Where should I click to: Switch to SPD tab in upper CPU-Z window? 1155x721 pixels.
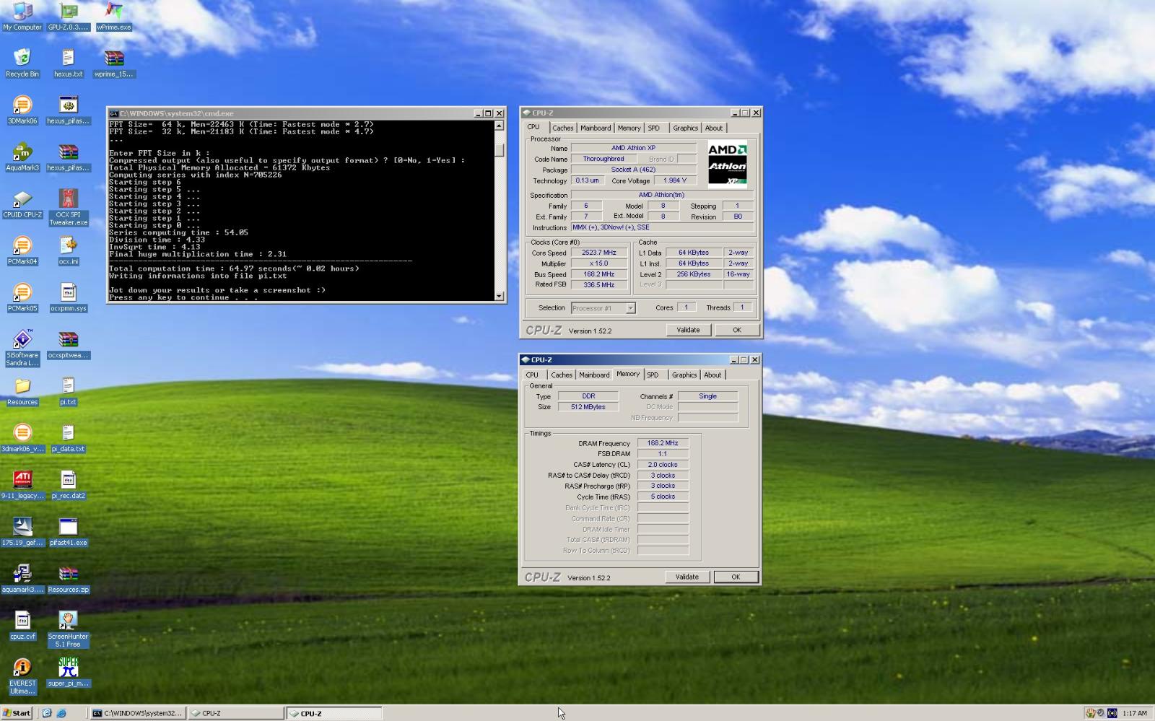point(654,128)
